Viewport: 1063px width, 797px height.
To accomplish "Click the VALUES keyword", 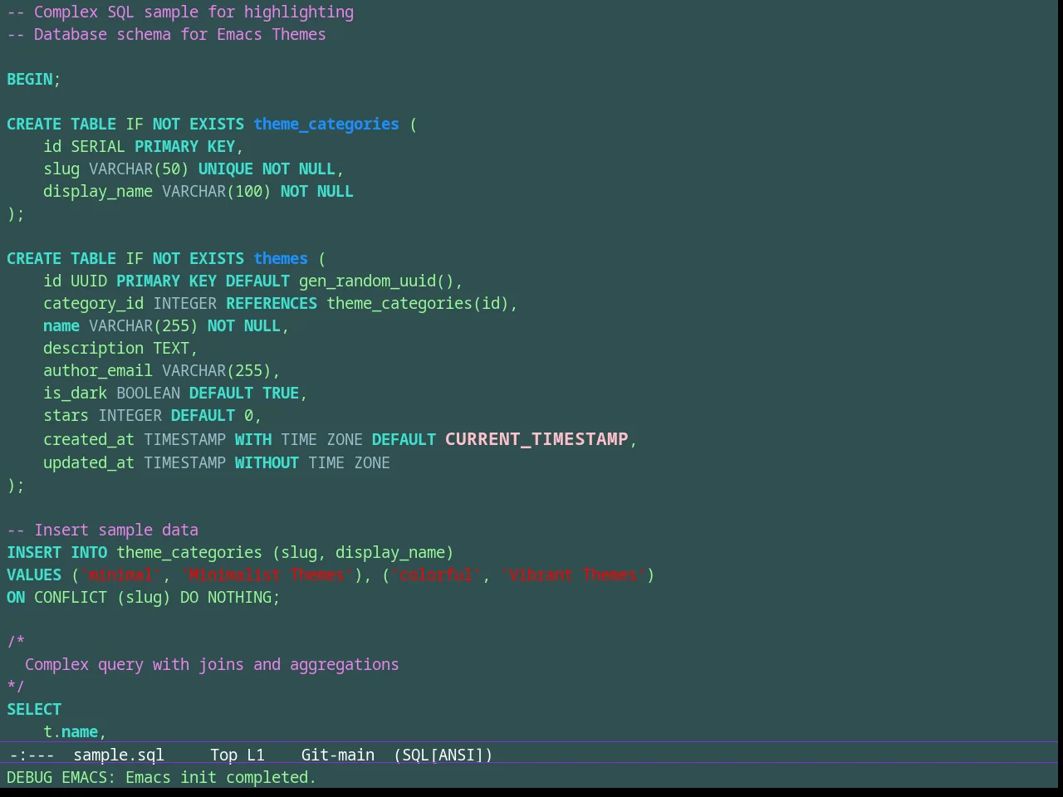I will 34,575.
